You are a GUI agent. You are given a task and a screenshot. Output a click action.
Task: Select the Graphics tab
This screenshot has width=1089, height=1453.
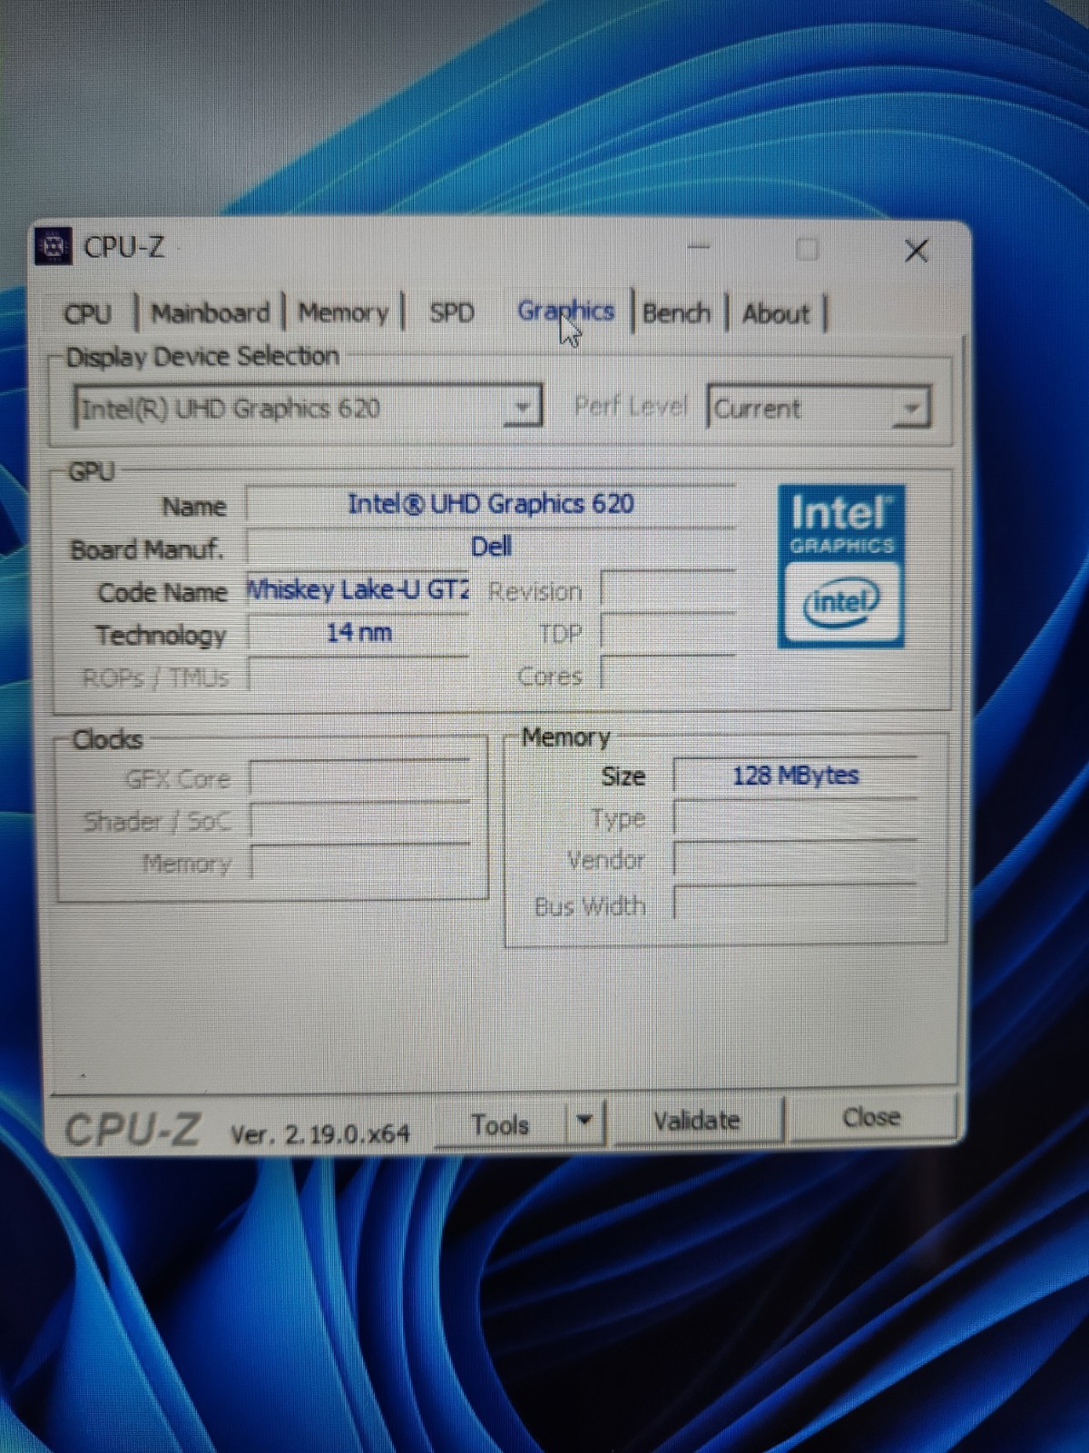pos(565,311)
